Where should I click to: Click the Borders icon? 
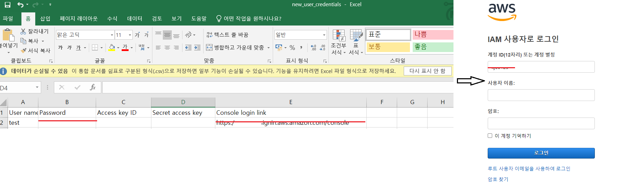tap(95, 48)
